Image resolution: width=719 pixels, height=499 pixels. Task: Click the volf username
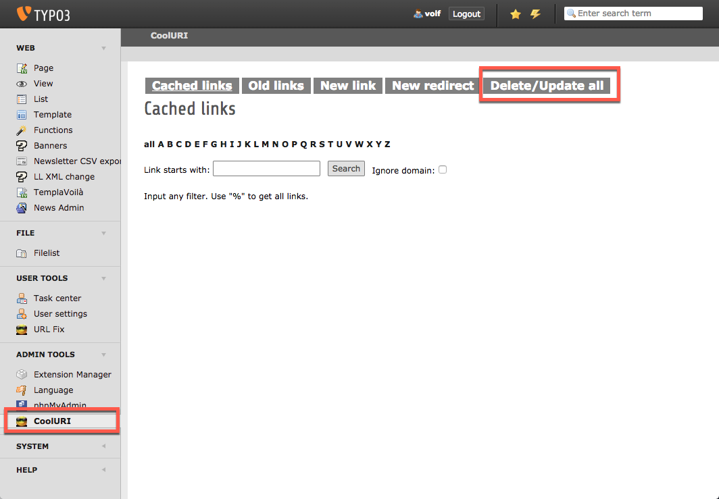[x=432, y=14]
